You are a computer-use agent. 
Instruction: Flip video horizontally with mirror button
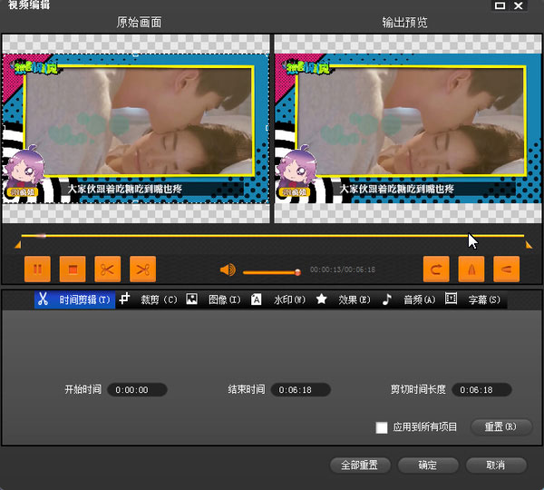click(x=471, y=269)
